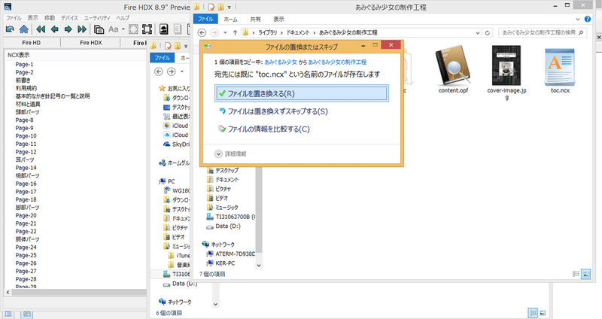Click Explorer back navigation button
This screenshot has height=319, width=602.
click(x=202, y=32)
